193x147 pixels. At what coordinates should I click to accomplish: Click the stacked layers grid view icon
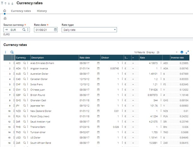(182, 52)
